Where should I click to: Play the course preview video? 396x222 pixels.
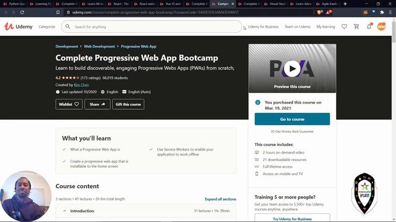click(292, 68)
